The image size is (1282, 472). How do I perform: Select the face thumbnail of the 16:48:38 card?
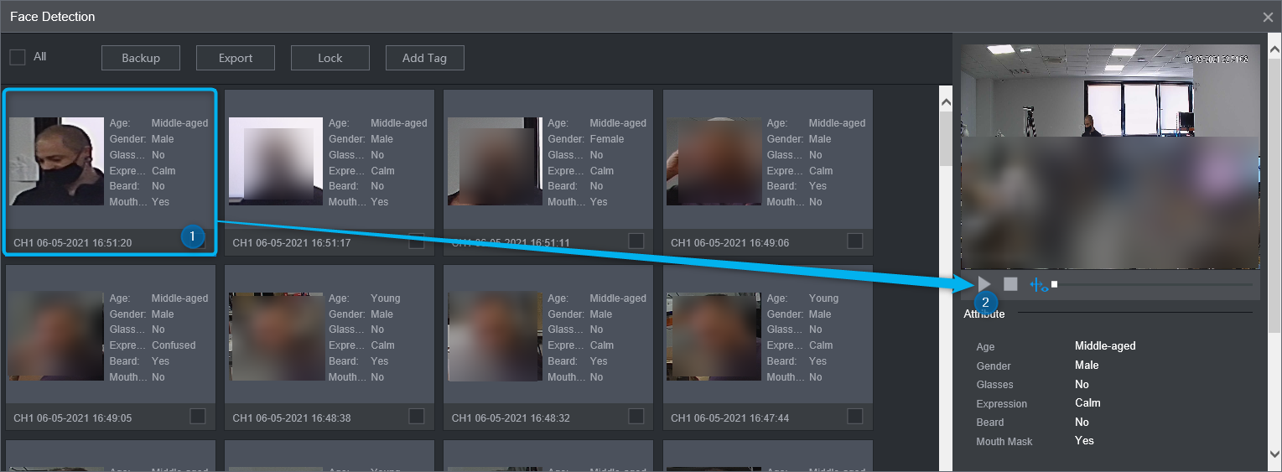[x=276, y=337]
